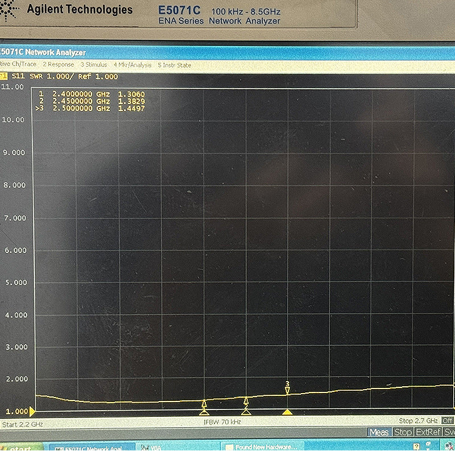Select marker 2 readout row 2.4500000 GHz
The width and height of the screenshot is (455, 455).
pyautogui.click(x=92, y=101)
